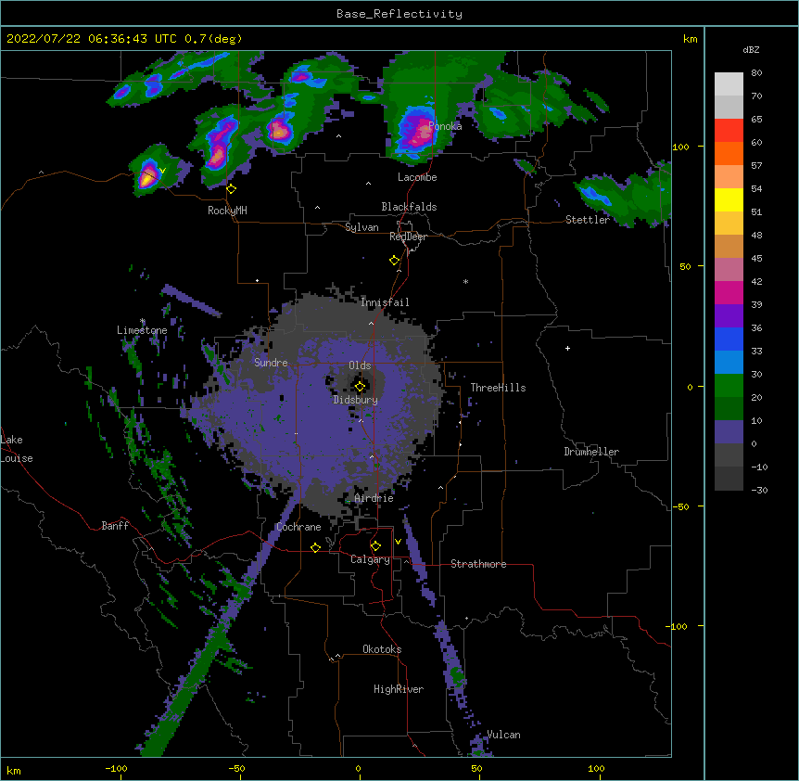Click the purple 10 dBZ legend swatch
799x781 pixels.
729,432
